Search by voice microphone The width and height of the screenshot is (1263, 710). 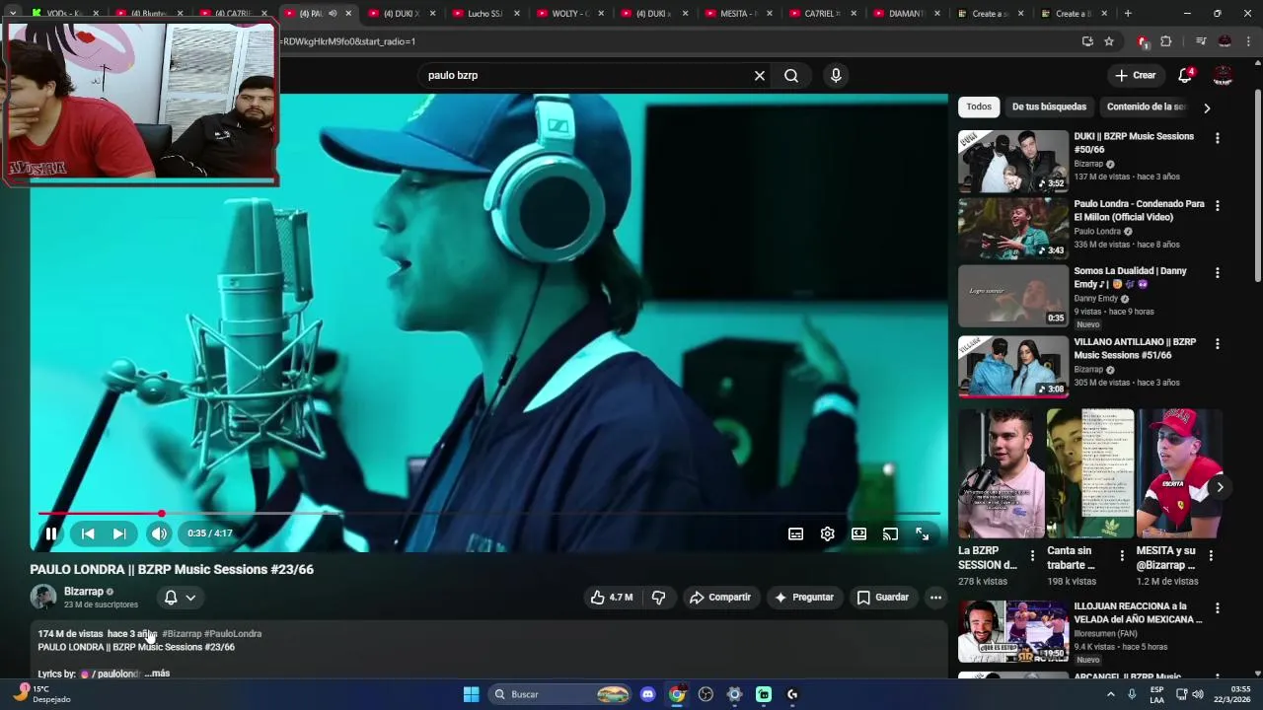(x=836, y=76)
